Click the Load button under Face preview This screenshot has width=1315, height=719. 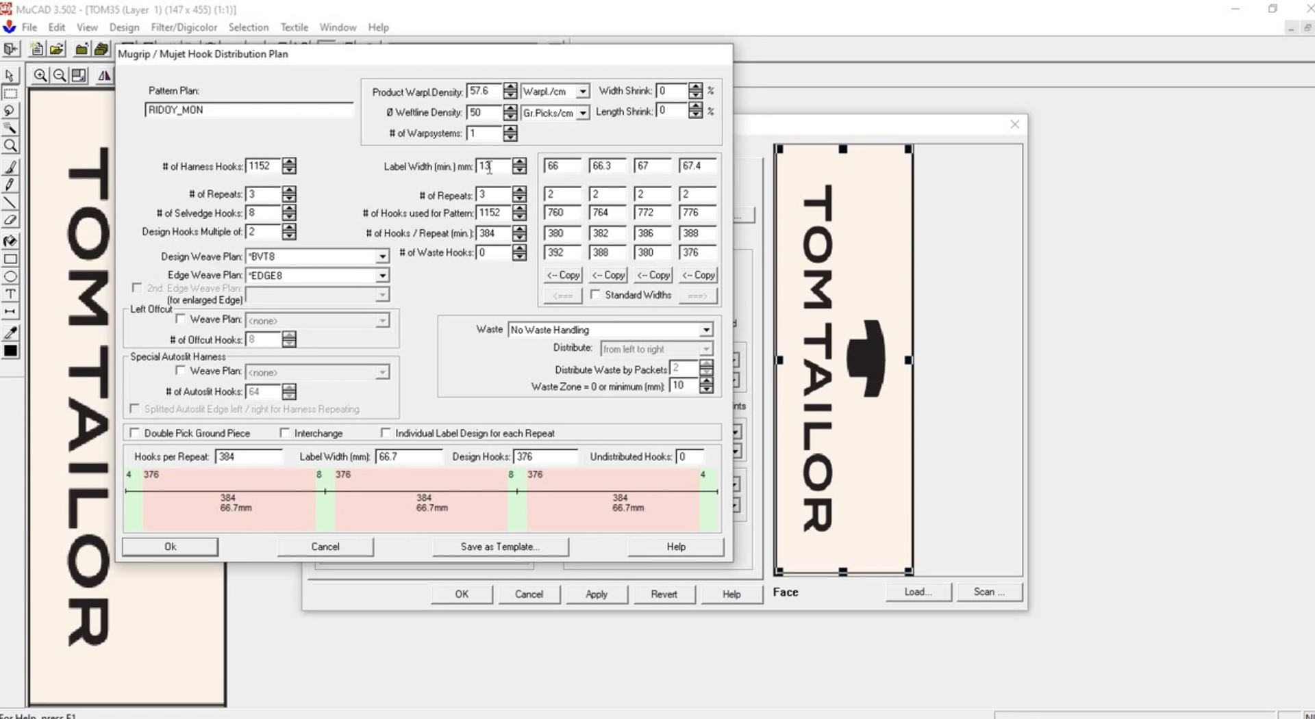pyautogui.click(x=918, y=592)
